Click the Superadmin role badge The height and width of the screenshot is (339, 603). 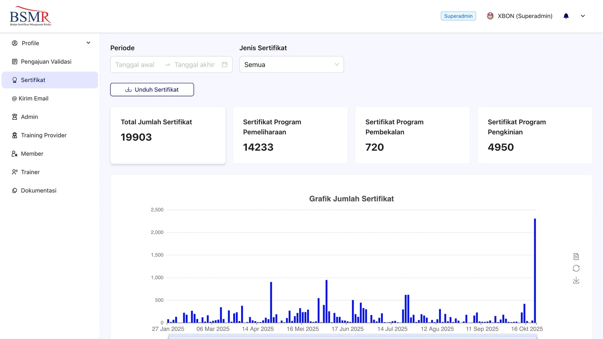coord(458,16)
